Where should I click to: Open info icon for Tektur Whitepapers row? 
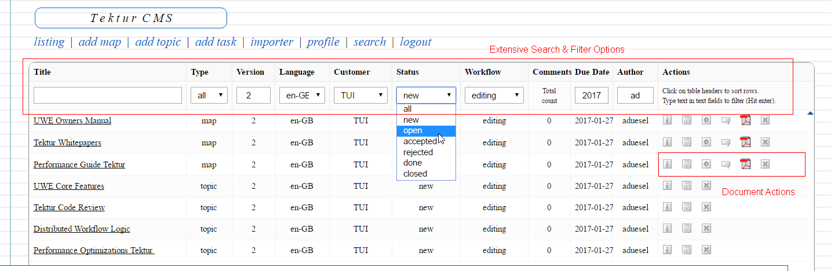[667, 142]
